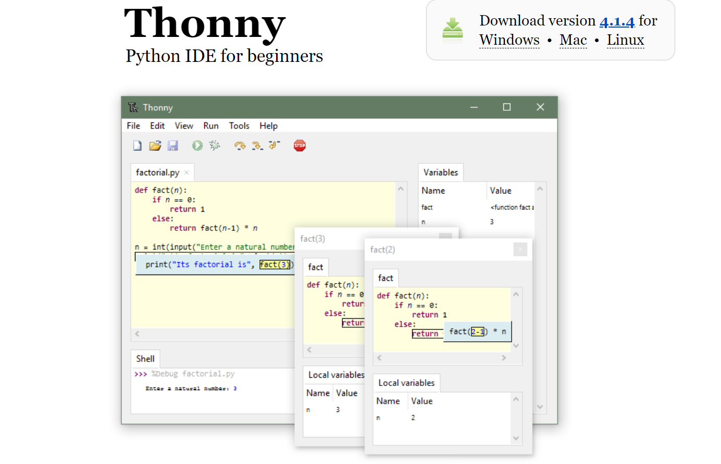
Task: Click the highlighted 2-1 expression
Action: tap(478, 331)
